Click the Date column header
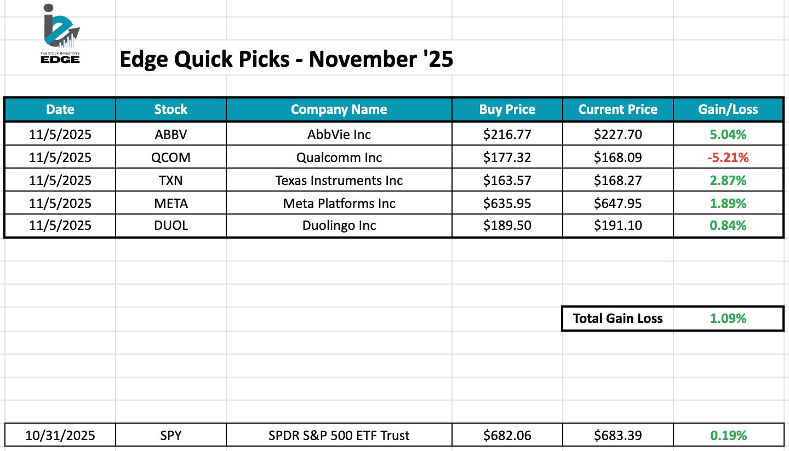The width and height of the screenshot is (789, 451). point(60,109)
